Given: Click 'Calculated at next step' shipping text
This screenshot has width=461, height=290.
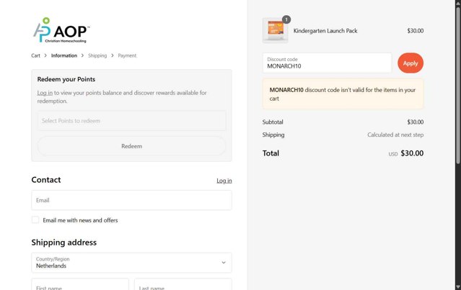Looking at the screenshot, I should (x=395, y=135).
